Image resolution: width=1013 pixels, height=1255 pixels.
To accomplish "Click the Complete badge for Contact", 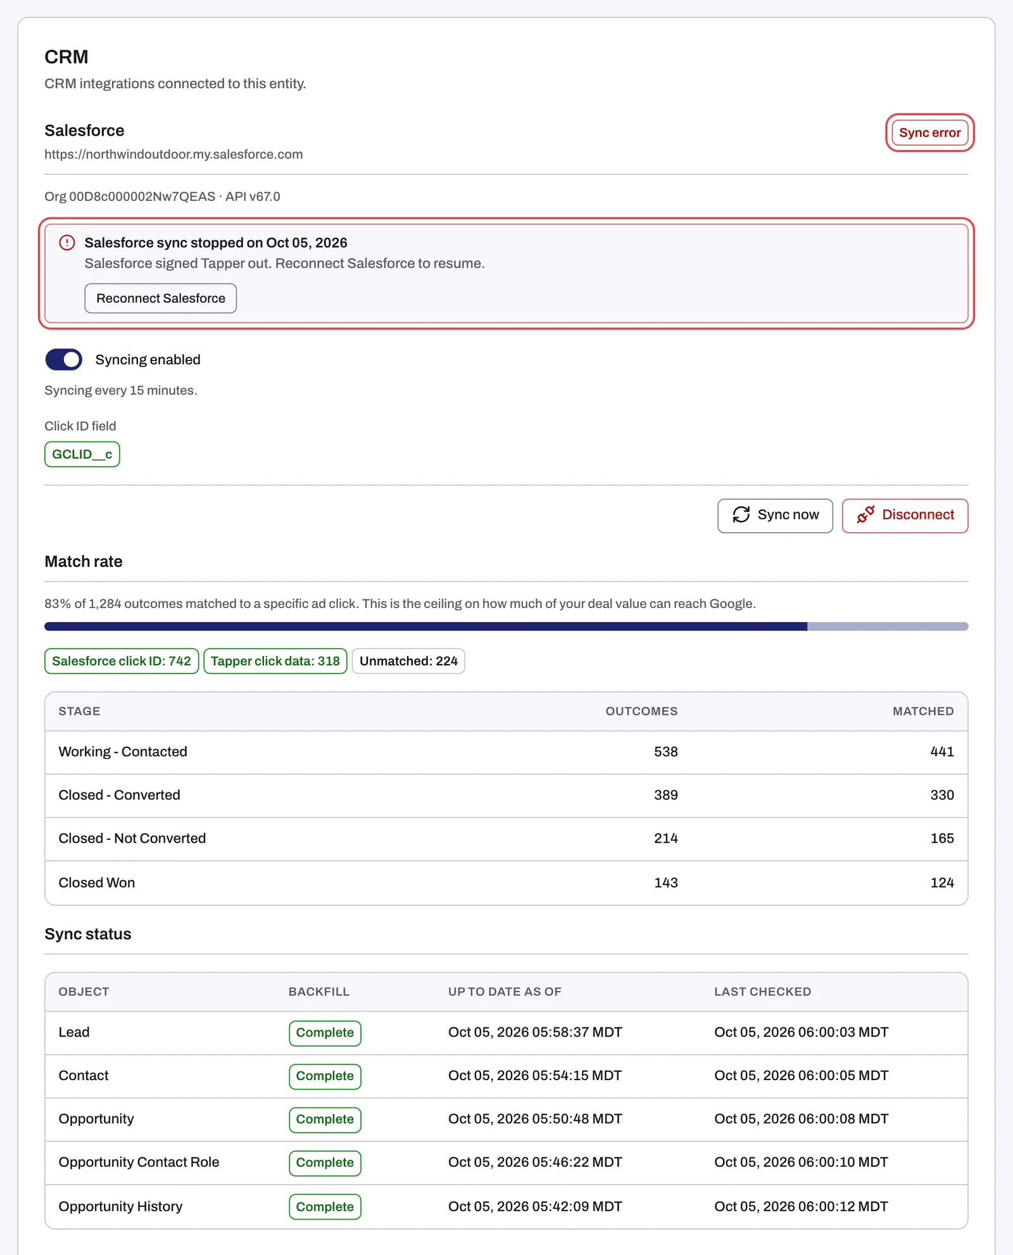I will coord(325,1076).
